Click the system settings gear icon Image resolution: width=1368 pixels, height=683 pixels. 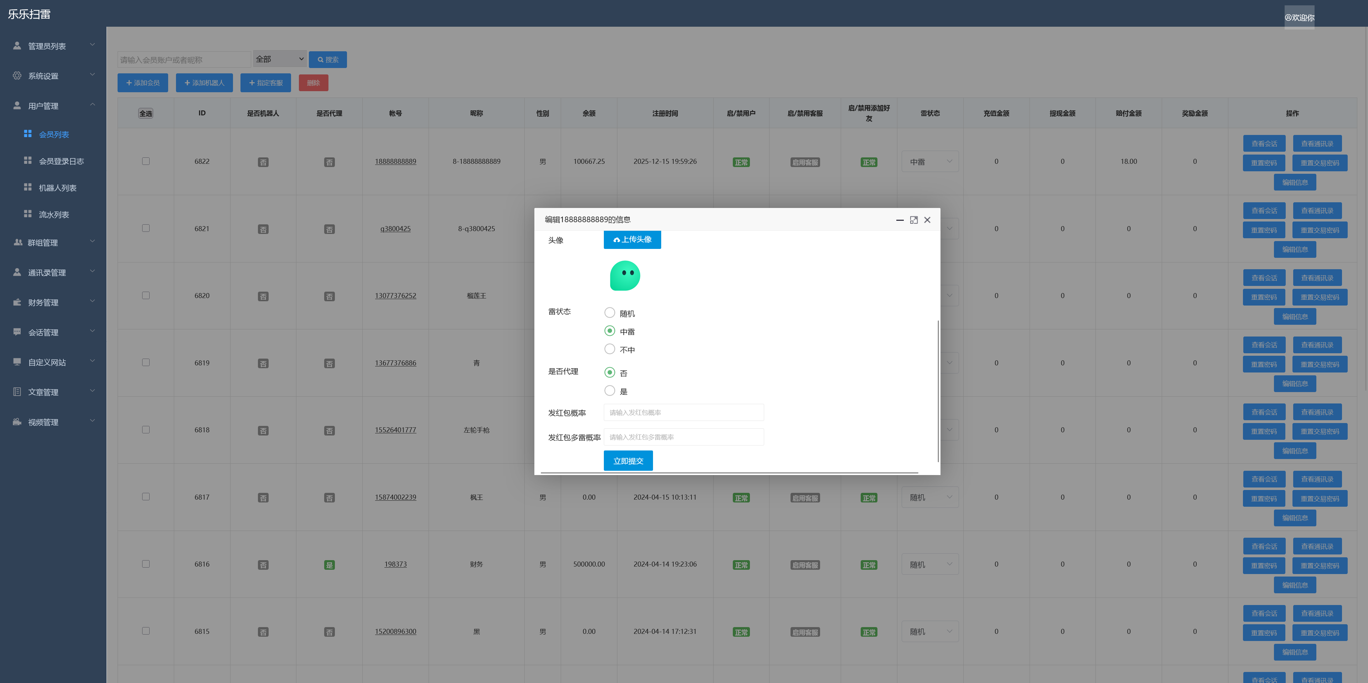(x=17, y=75)
